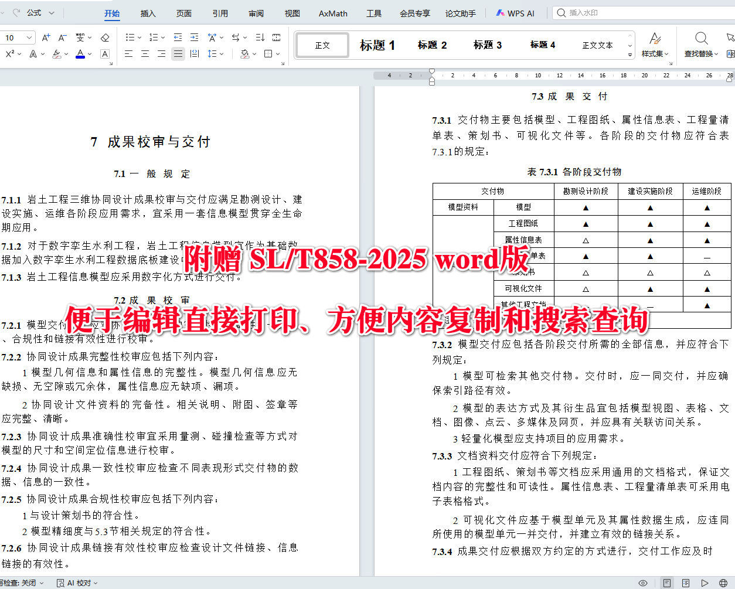Open the 论文助手 tab
The height and width of the screenshot is (589, 735).
(461, 13)
